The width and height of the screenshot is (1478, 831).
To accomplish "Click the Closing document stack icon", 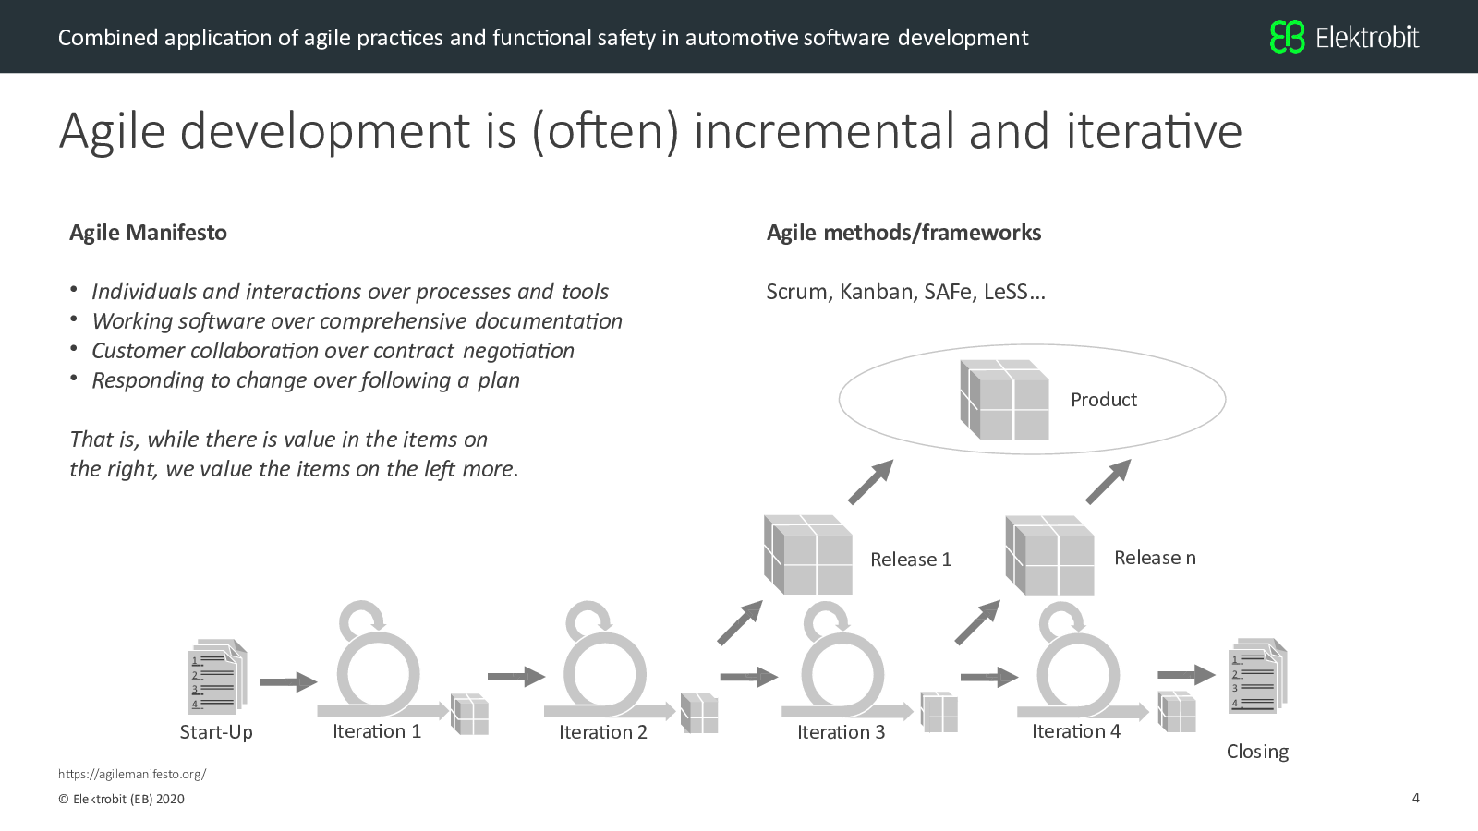I will point(1257,676).
